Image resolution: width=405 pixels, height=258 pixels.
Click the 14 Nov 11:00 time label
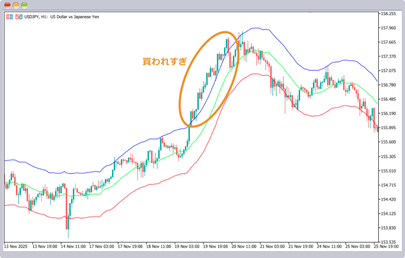(x=73, y=246)
